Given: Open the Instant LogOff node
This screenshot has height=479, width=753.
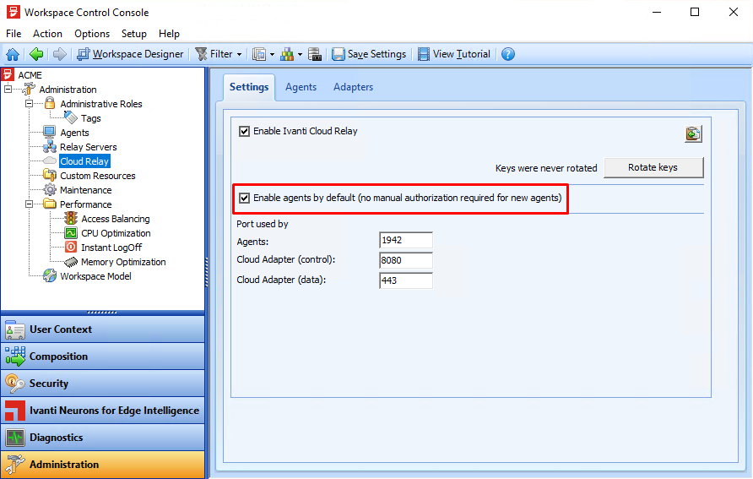Looking at the screenshot, I should tap(111, 248).
